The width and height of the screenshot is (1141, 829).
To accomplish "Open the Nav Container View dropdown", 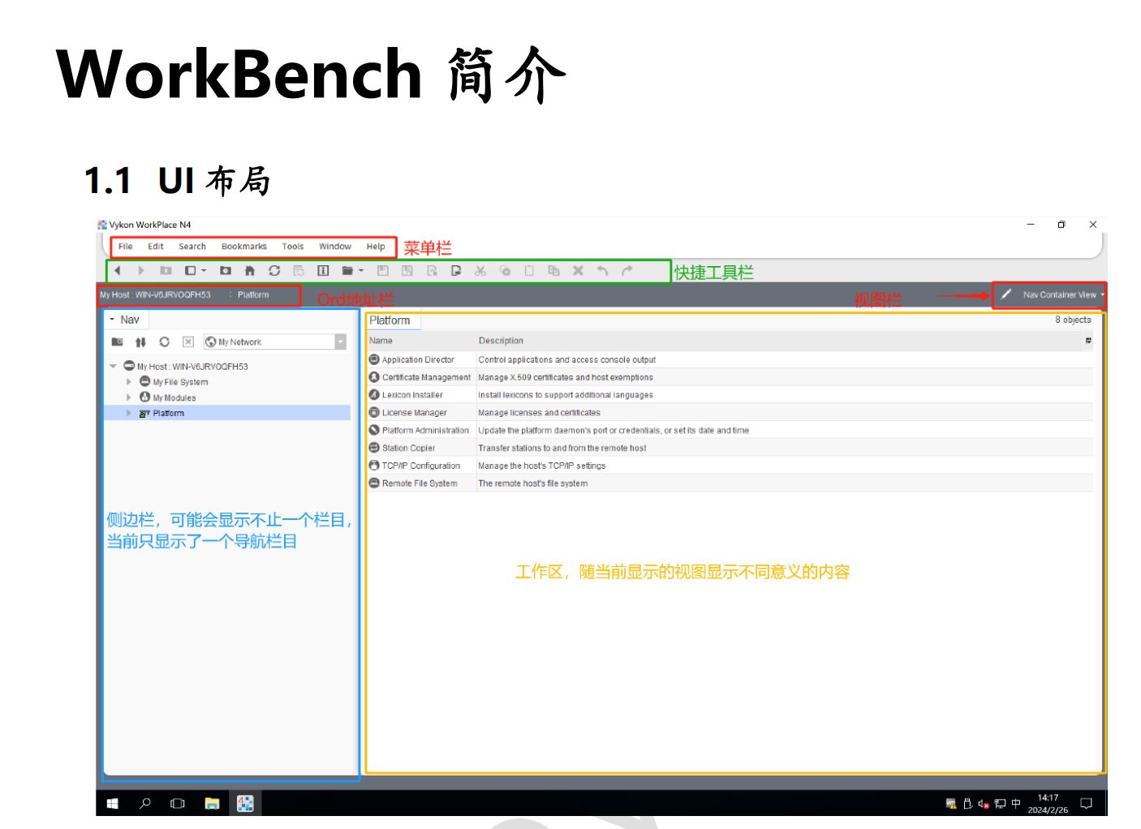I will click(1063, 294).
